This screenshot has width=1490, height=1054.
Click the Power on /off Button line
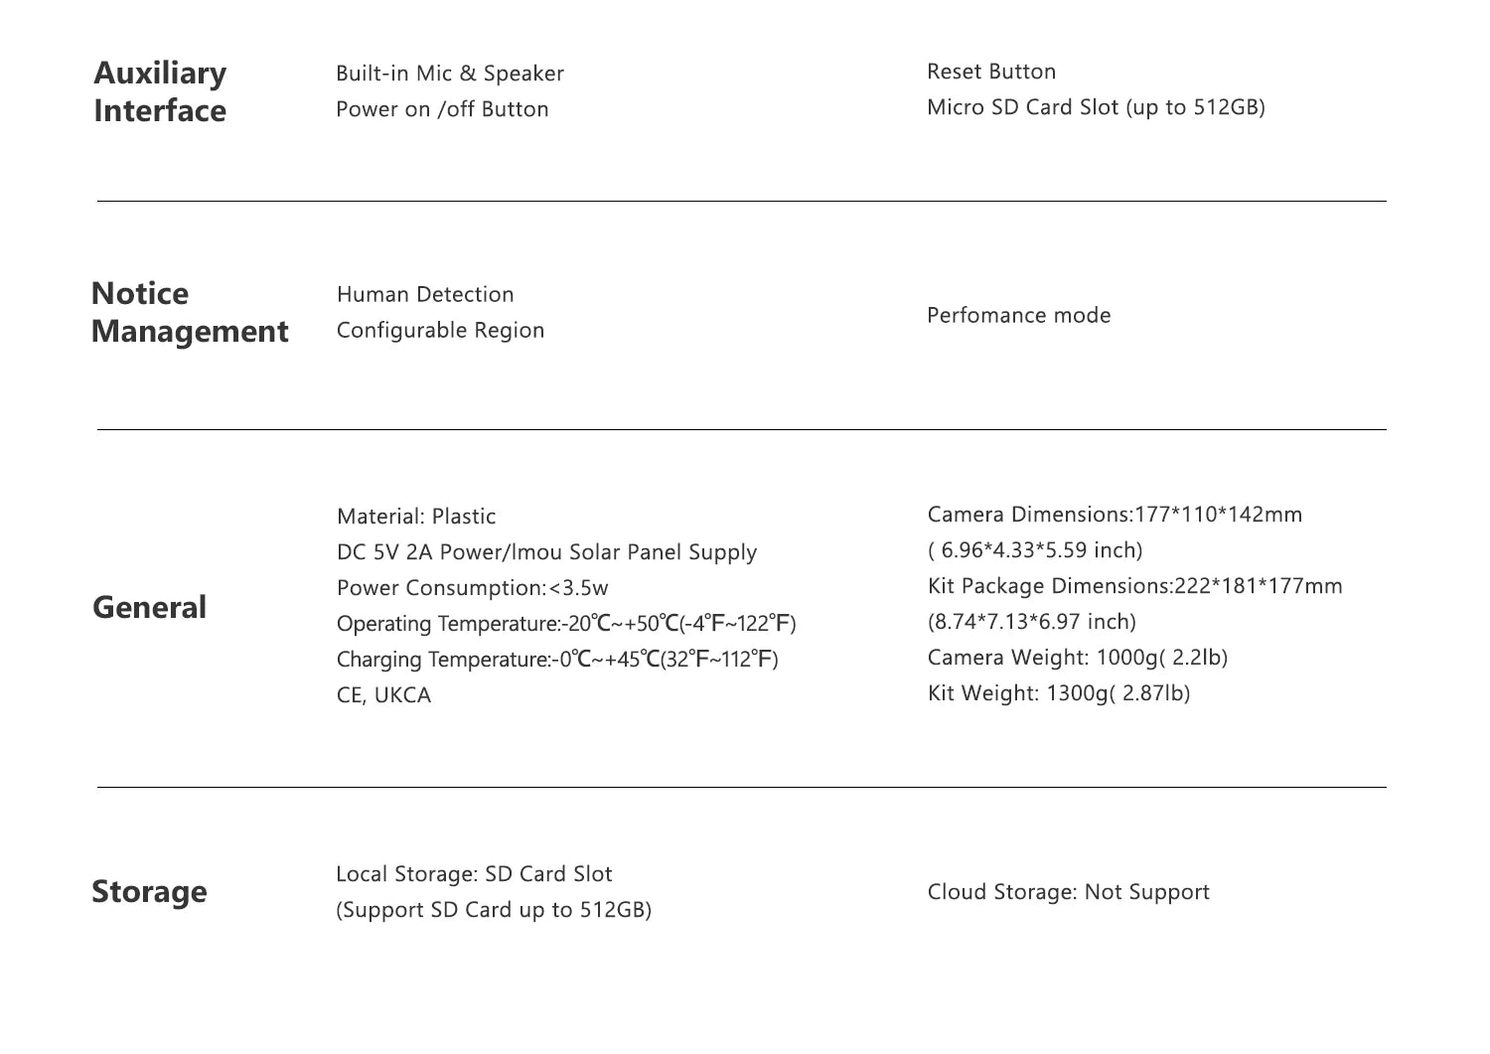[442, 109]
